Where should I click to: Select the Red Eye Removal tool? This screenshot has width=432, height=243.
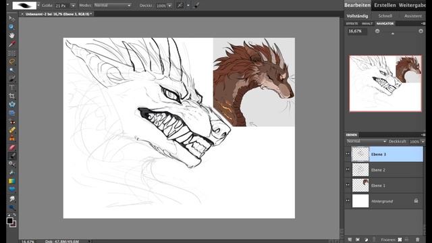click(x=11, y=122)
